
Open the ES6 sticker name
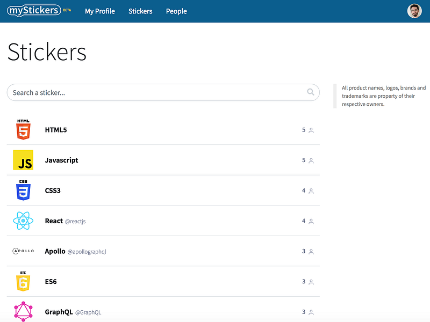pos(51,281)
